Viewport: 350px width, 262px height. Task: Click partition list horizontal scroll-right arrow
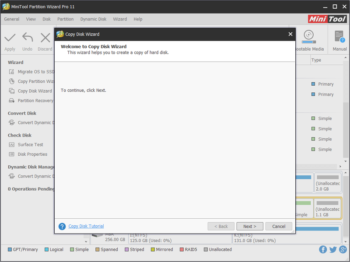tap(340, 167)
